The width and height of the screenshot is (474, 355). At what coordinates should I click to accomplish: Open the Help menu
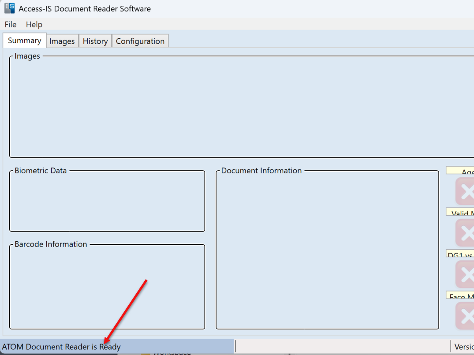point(34,25)
